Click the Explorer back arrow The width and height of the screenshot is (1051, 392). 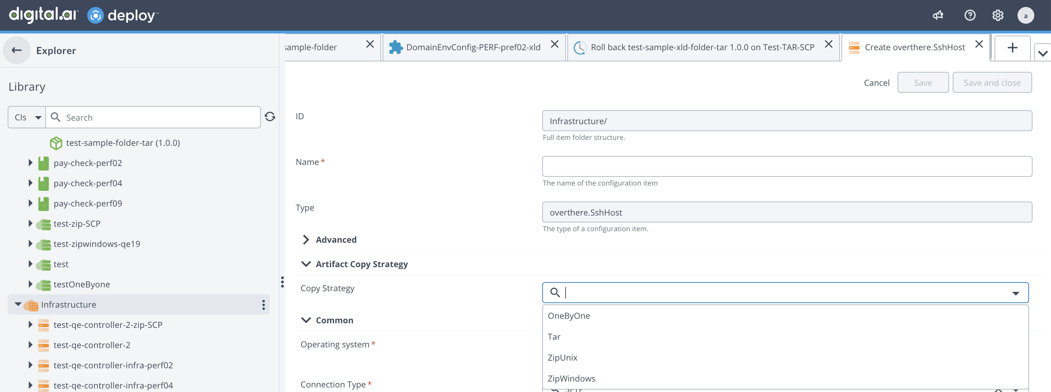(x=17, y=51)
